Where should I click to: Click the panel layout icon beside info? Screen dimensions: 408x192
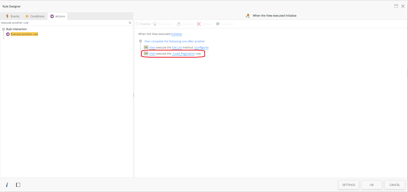point(18,185)
